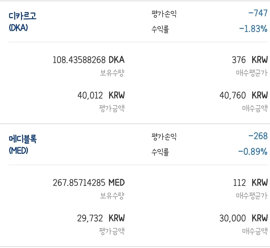Click the -268 profit/loss value
The image size is (270, 248).
[x=258, y=136]
